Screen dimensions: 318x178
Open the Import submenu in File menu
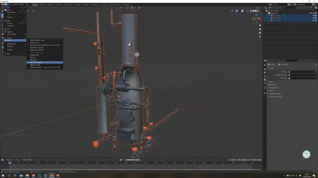click(15, 38)
